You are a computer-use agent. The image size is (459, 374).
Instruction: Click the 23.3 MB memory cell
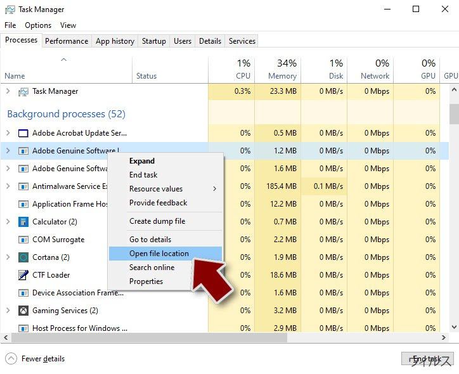(278, 91)
